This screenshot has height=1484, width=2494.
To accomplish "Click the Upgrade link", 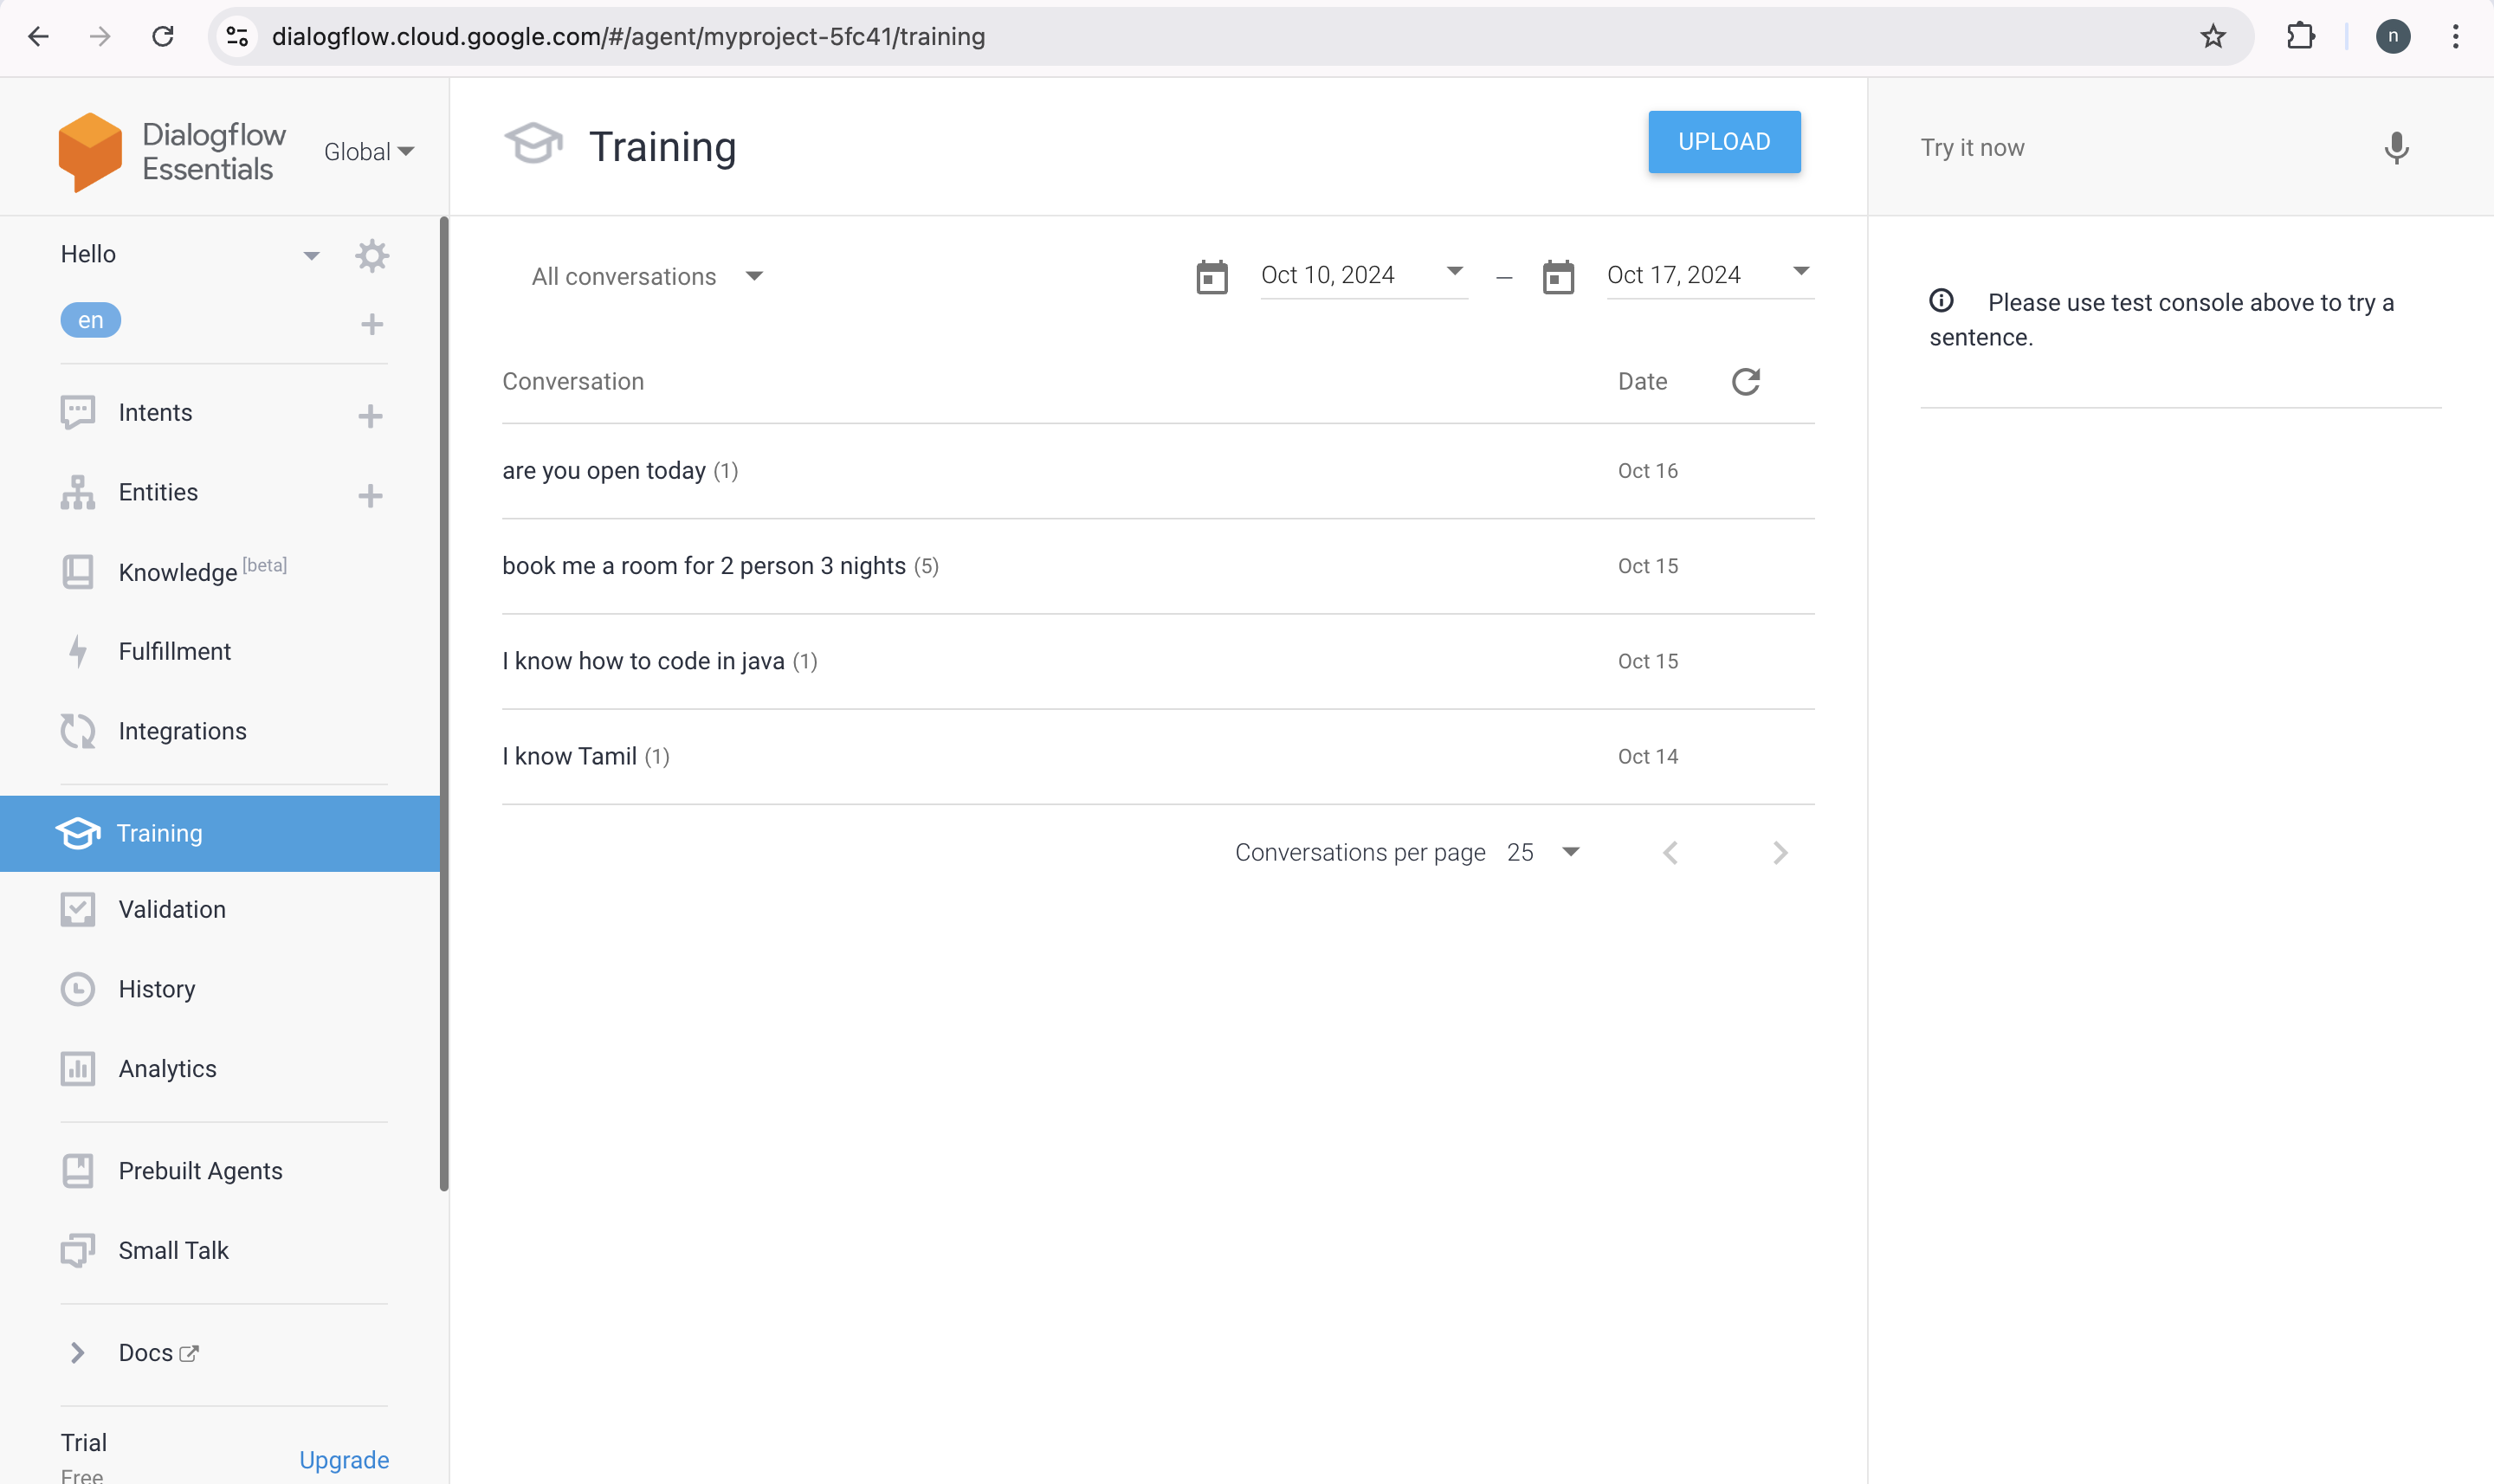I will (344, 1459).
